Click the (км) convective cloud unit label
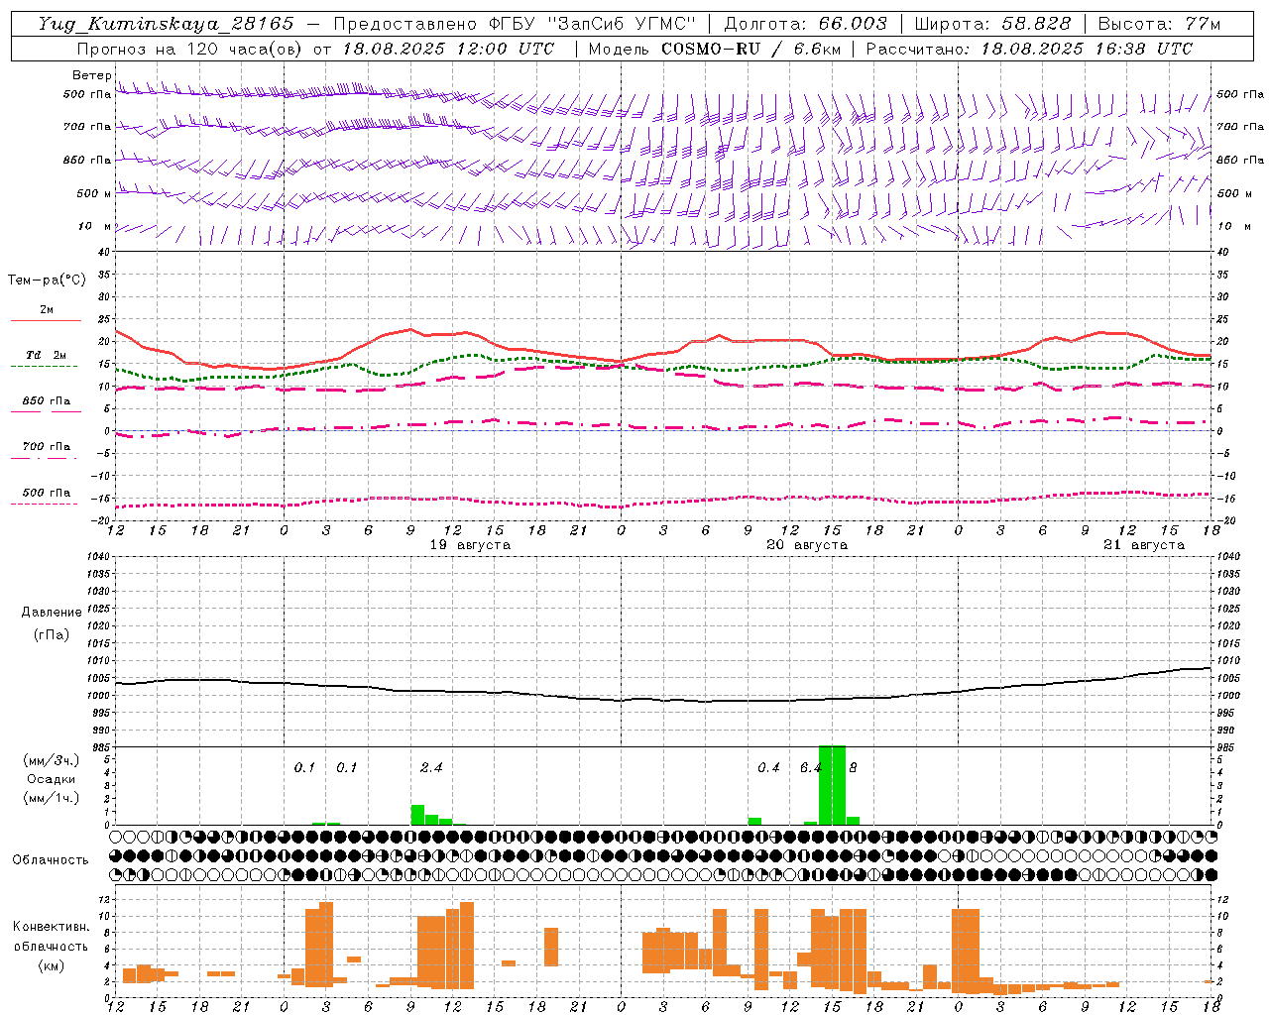The height and width of the screenshot is (1015, 1269). click(x=51, y=965)
